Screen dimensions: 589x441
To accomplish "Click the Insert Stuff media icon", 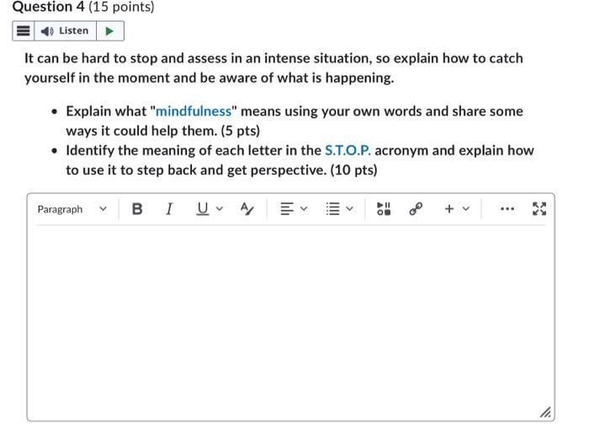I will (x=384, y=209).
